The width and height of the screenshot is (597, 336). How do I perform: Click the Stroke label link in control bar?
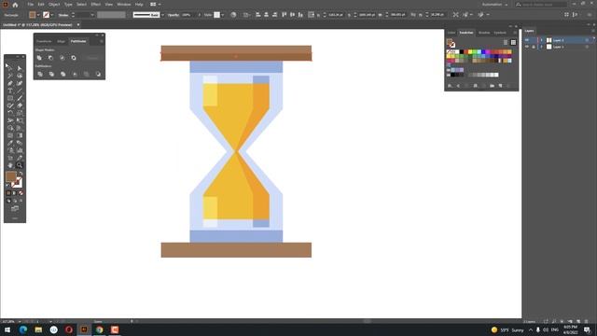(63, 15)
